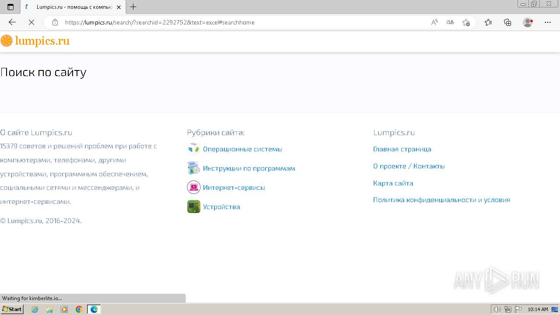The image size is (560, 315).
Task: Open a new browser tab
Action: click(133, 7)
